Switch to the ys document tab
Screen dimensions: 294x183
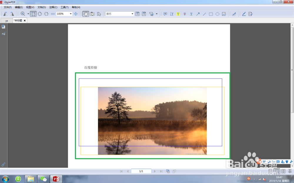pos(6,21)
